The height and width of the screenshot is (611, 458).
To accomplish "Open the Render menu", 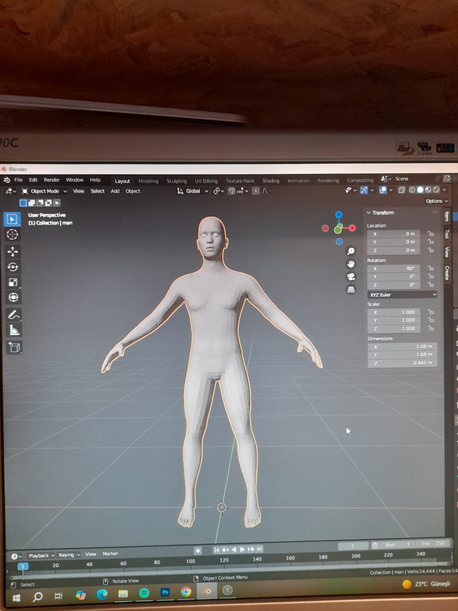I will pos(52,180).
